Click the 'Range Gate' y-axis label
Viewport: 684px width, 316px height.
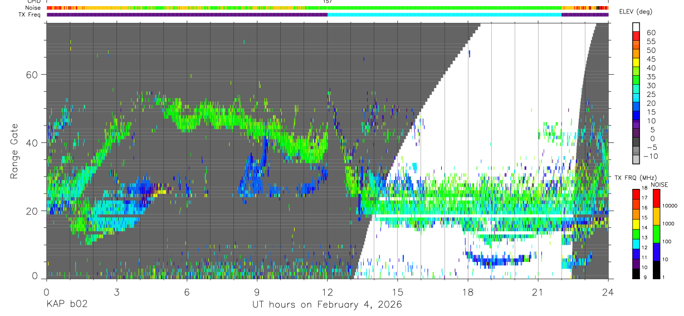[x=13, y=152]
